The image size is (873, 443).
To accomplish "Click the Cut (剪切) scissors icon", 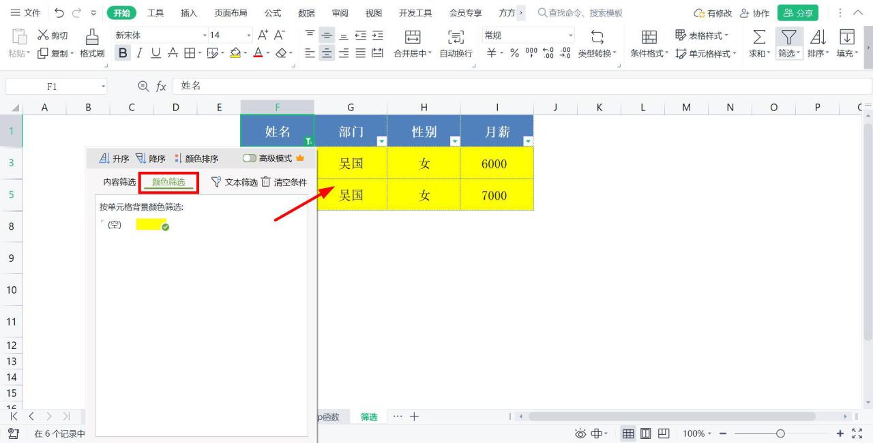I will click(x=43, y=35).
